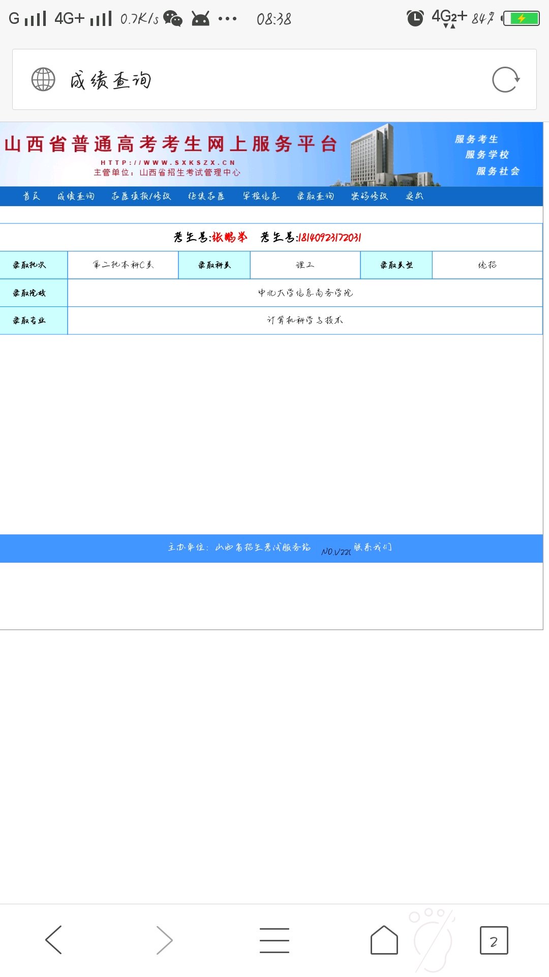
Task: Click 退出 to log out
Action: (x=414, y=196)
